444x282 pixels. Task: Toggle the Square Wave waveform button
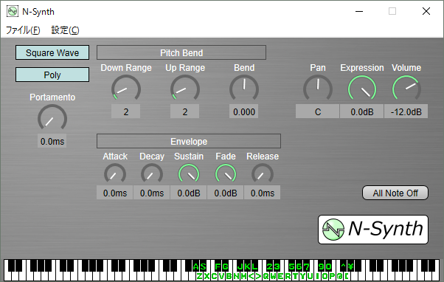(52, 52)
